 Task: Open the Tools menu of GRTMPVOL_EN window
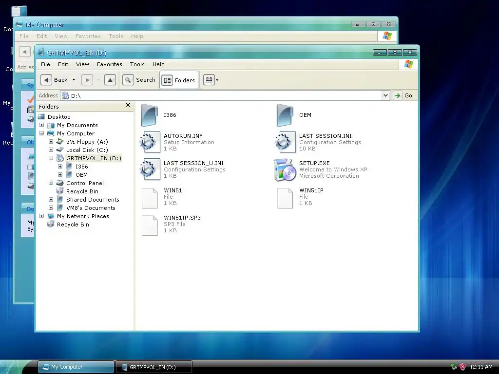(137, 64)
